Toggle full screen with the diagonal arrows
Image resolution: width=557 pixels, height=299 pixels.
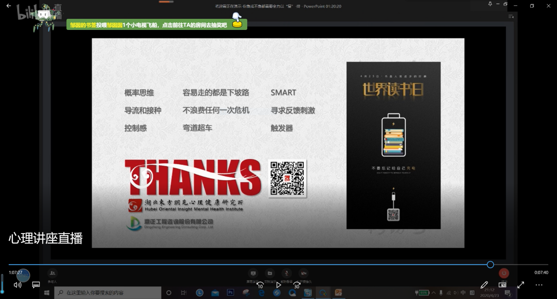click(x=521, y=285)
